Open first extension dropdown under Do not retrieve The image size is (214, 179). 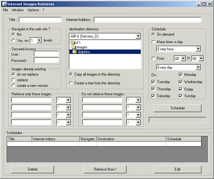coord(138,100)
